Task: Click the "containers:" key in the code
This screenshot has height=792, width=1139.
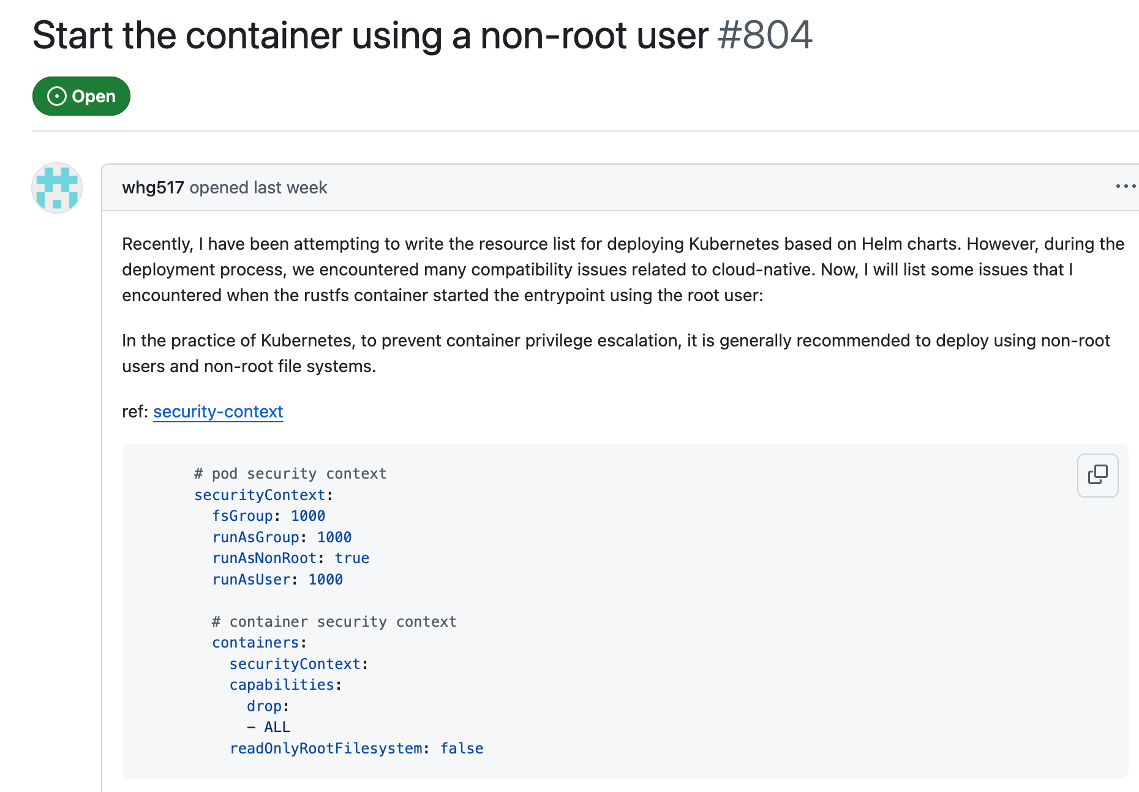Action: 256,643
